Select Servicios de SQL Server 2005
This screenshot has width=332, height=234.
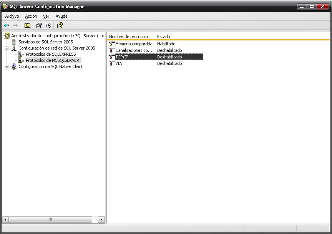click(x=46, y=42)
